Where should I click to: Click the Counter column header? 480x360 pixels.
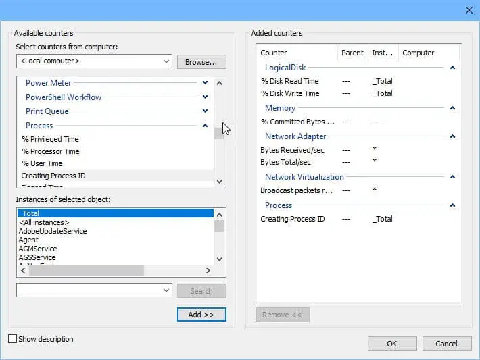point(297,53)
